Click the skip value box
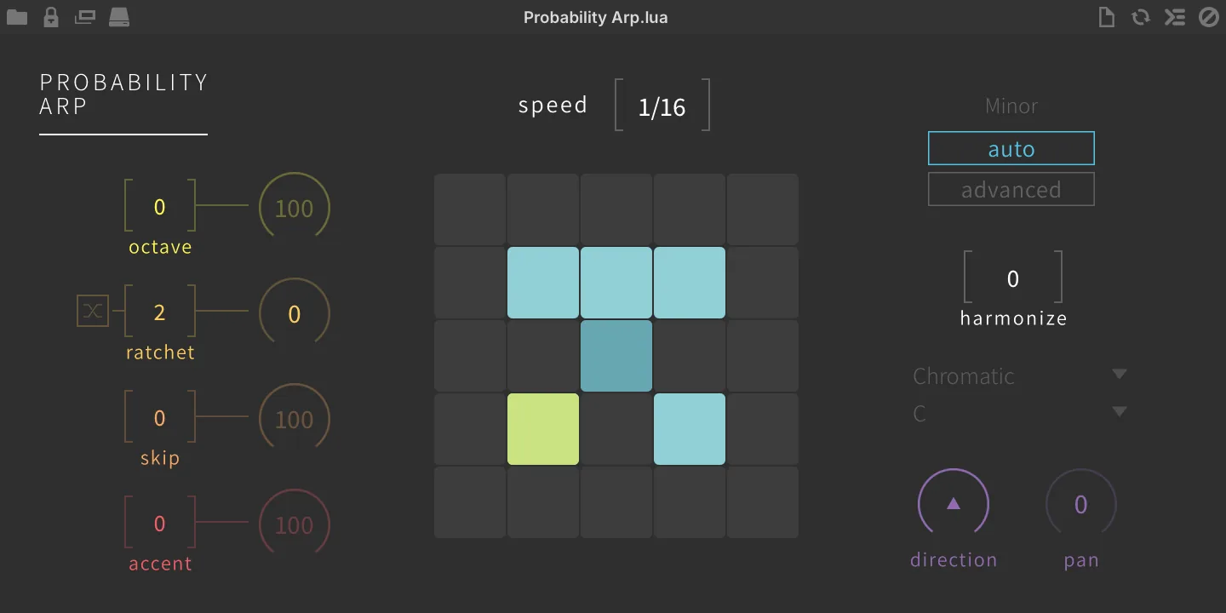The image size is (1226, 613). (x=160, y=417)
